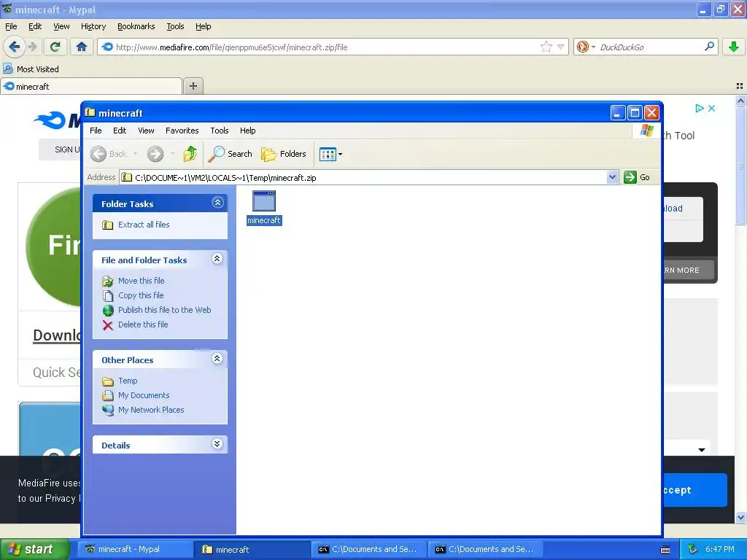Click the system tray network icon
The height and width of the screenshot is (560, 747).
pos(693,549)
